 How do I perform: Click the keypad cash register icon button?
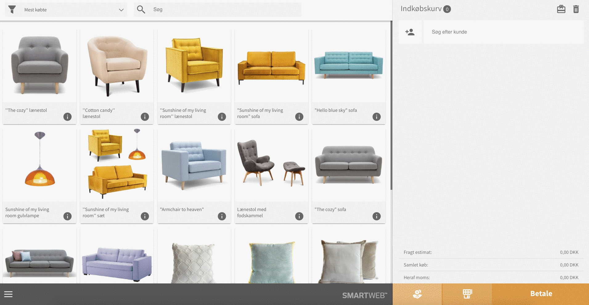pos(467,294)
